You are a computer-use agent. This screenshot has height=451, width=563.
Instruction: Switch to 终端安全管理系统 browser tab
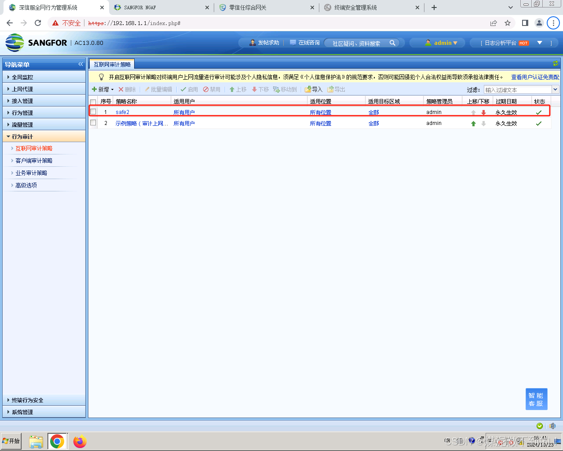pos(372,7)
